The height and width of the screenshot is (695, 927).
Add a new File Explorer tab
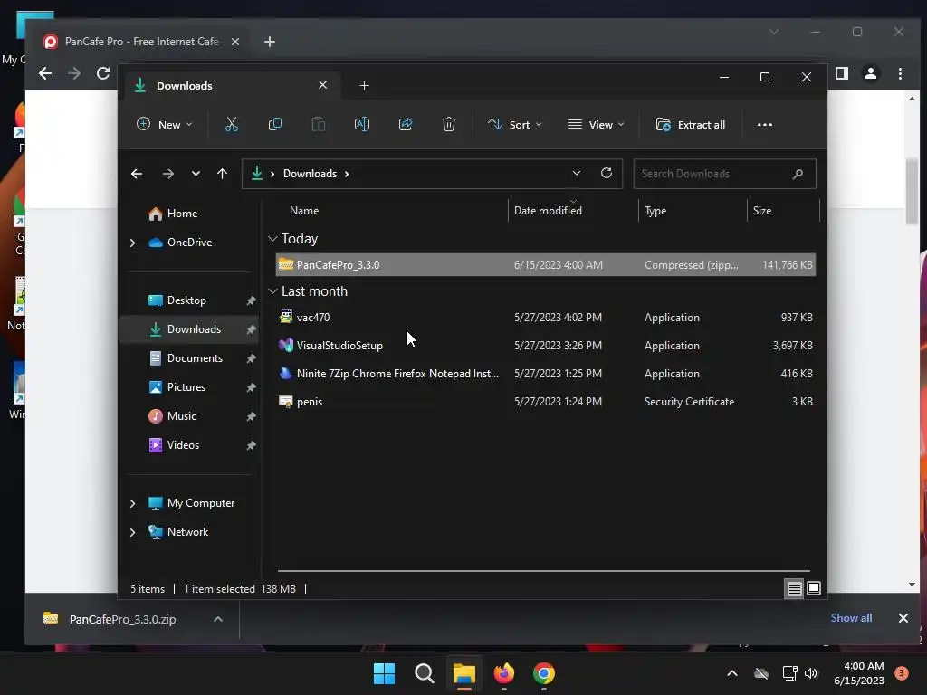(x=364, y=86)
